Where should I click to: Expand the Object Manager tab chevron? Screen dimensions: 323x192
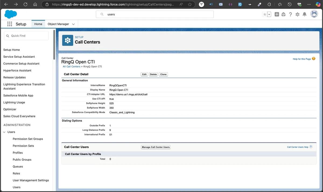point(73,24)
